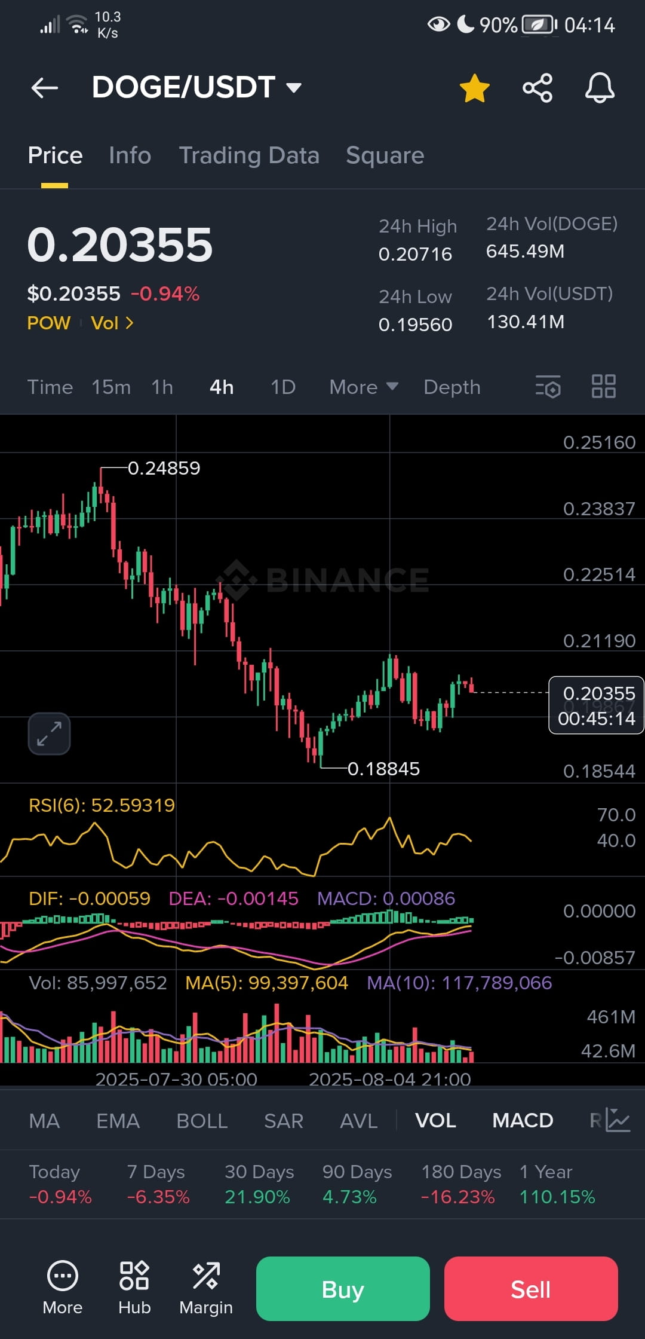Open the share icon
Viewport: 645px width, 1339px height.
537,88
